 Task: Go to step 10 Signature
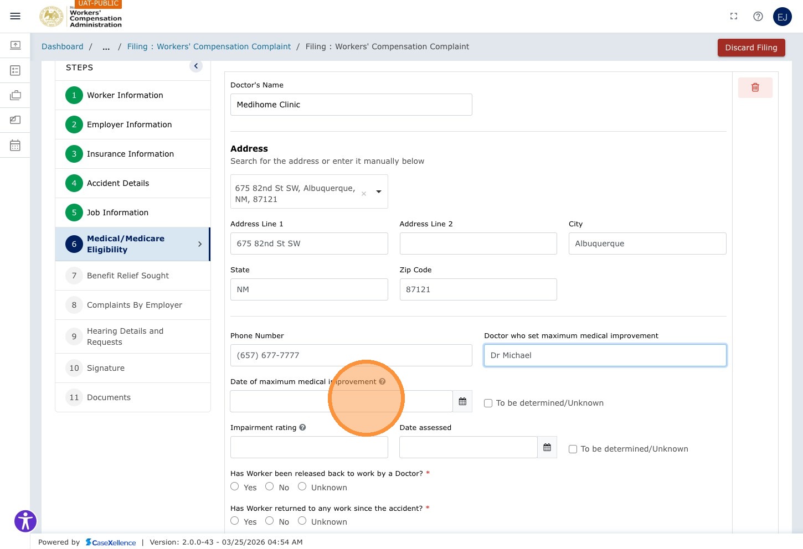[x=133, y=368]
